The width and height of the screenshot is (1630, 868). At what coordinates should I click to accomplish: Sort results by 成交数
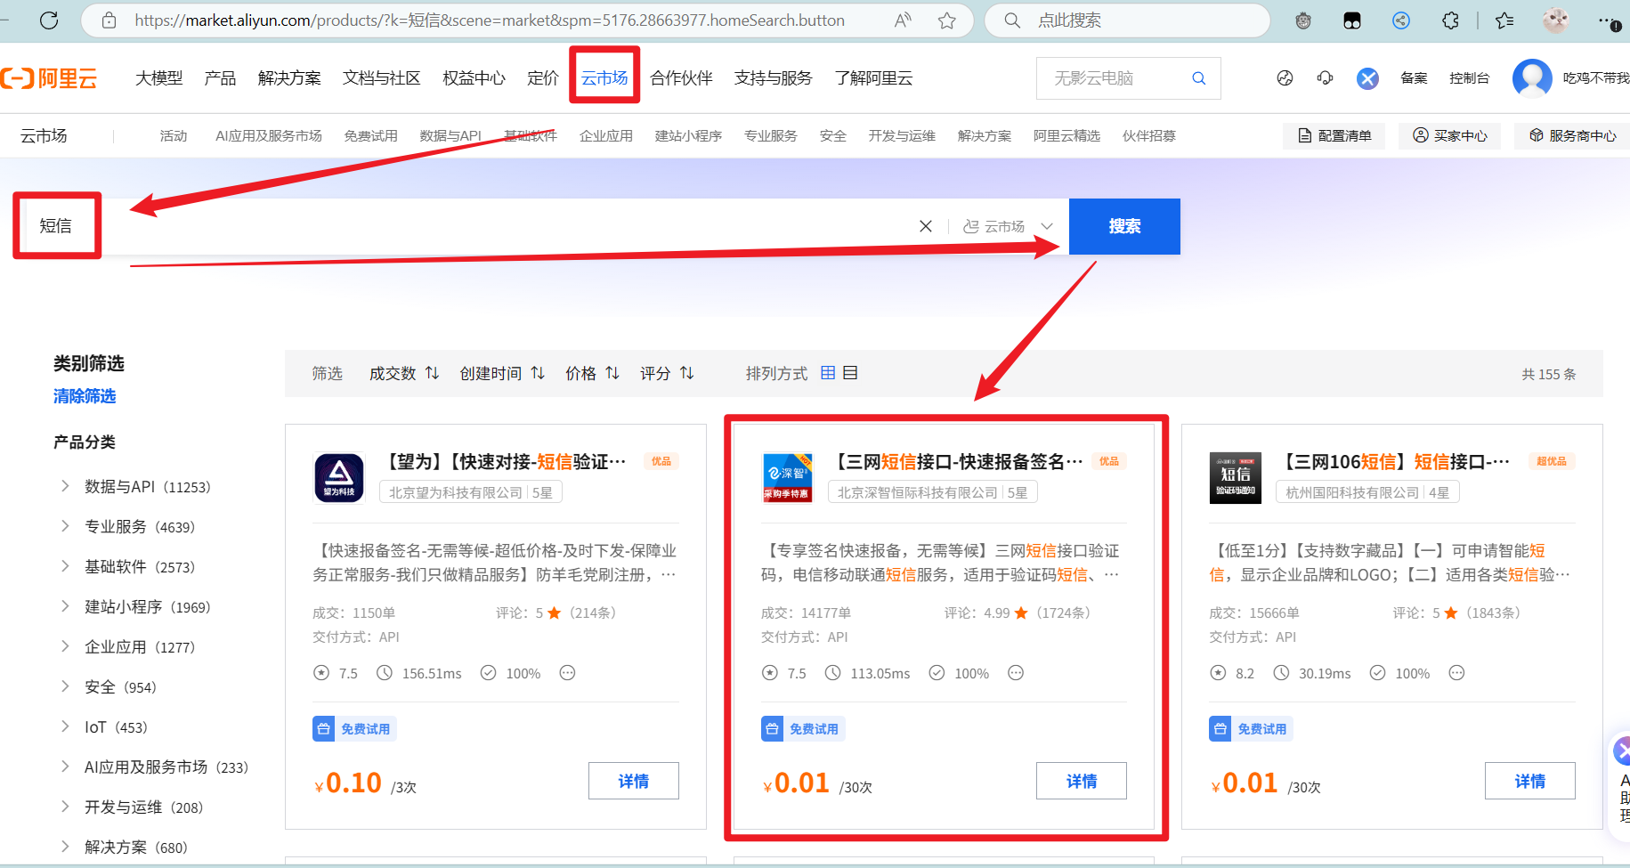(404, 373)
